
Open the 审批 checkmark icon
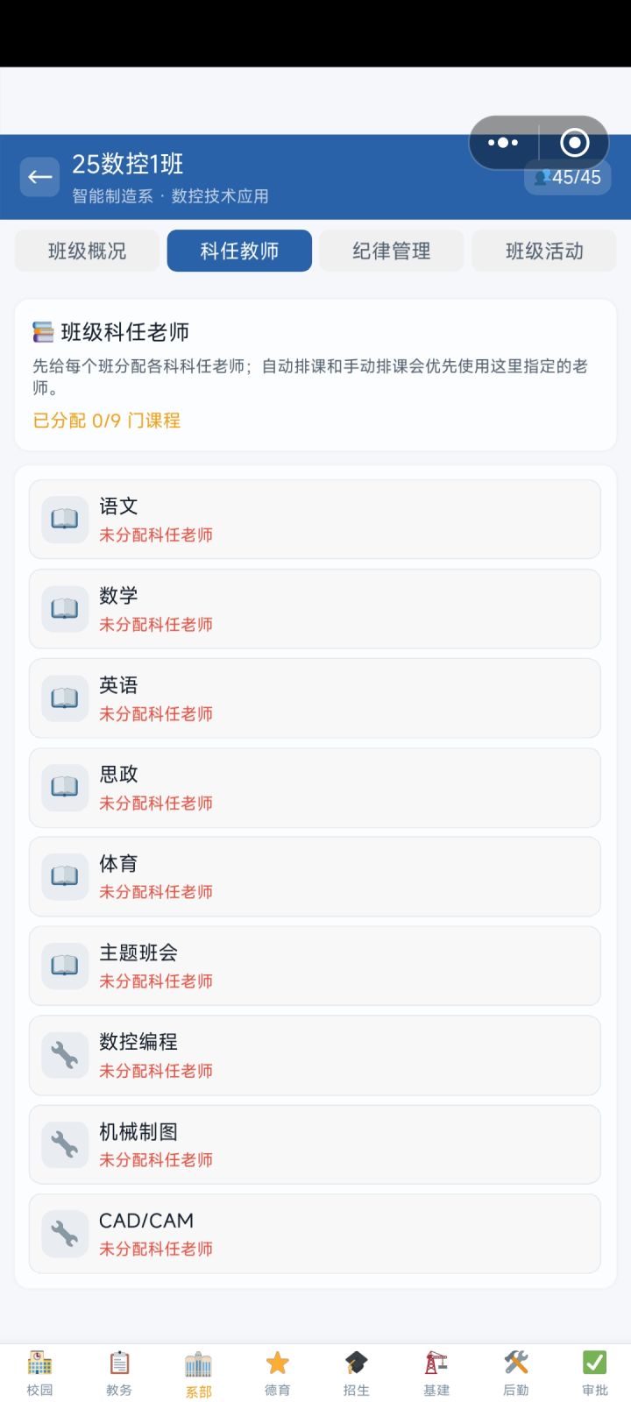pos(595,1363)
